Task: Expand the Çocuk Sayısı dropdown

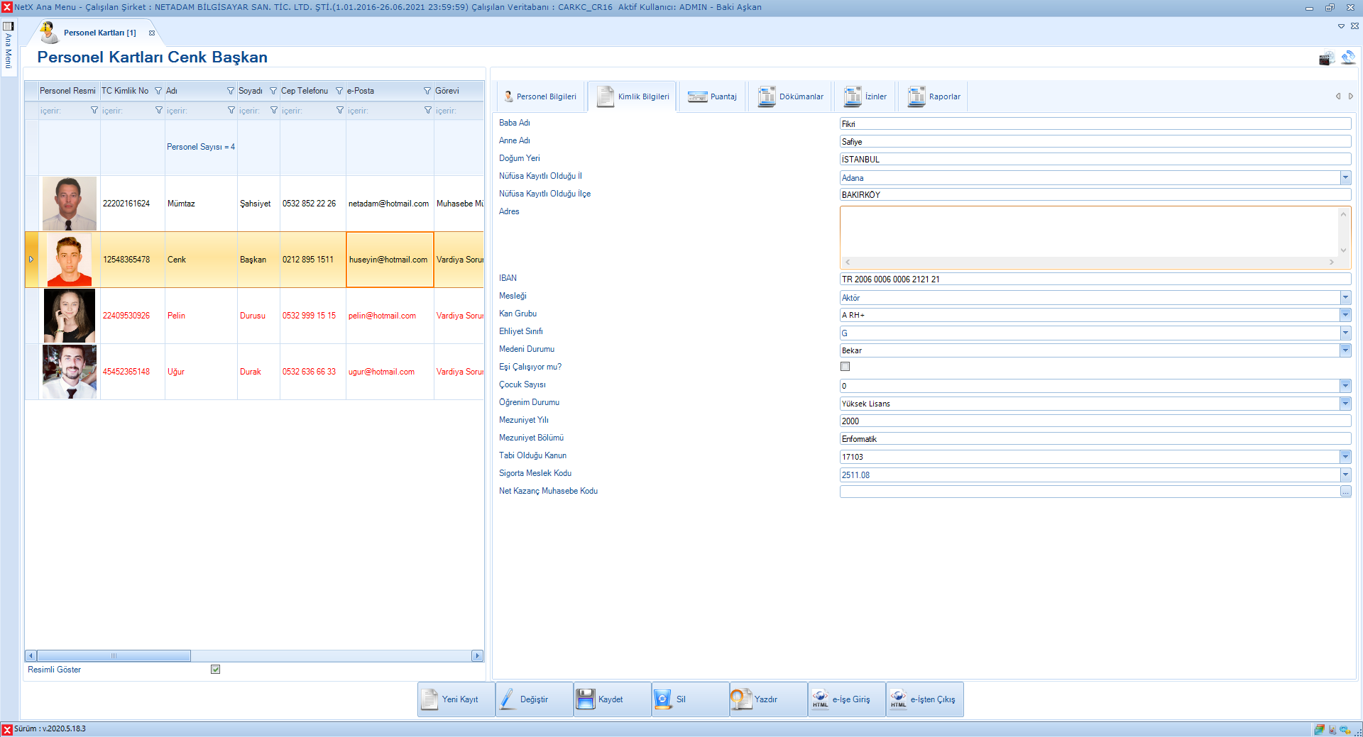Action: click(1345, 386)
